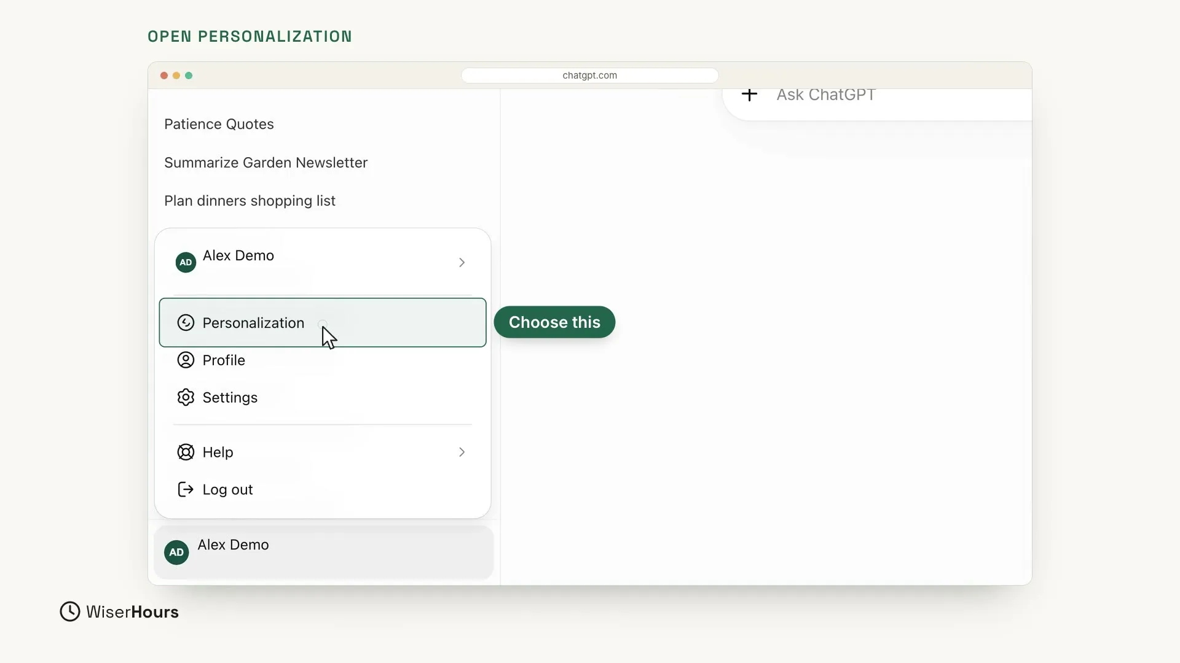Image resolution: width=1180 pixels, height=663 pixels.
Task: Click the Alex Demo name in popup
Action: point(238,256)
